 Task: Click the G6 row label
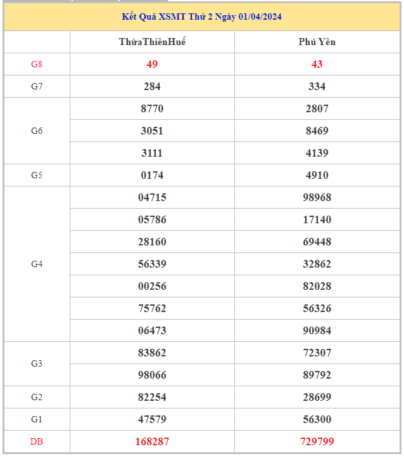coord(37,131)
